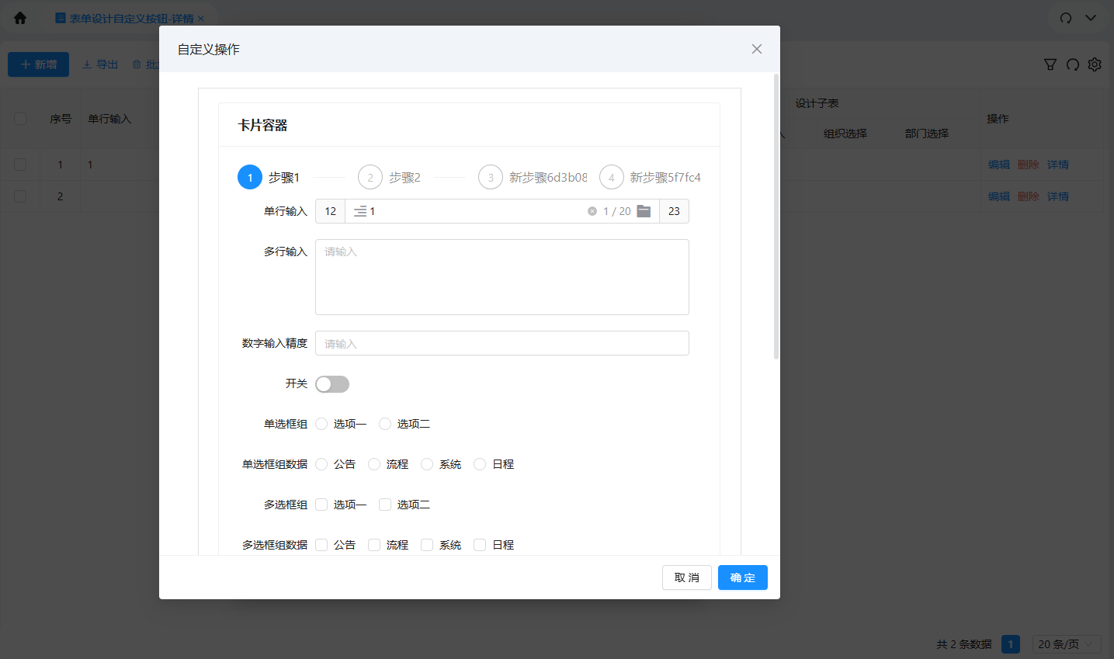This screenshot has width=1114, height=659.
Task: Go to step 3 新步骤6d3b08
Action: tap(533, 178)
